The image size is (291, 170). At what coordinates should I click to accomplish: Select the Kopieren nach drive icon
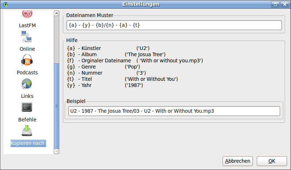pos(27,130)
